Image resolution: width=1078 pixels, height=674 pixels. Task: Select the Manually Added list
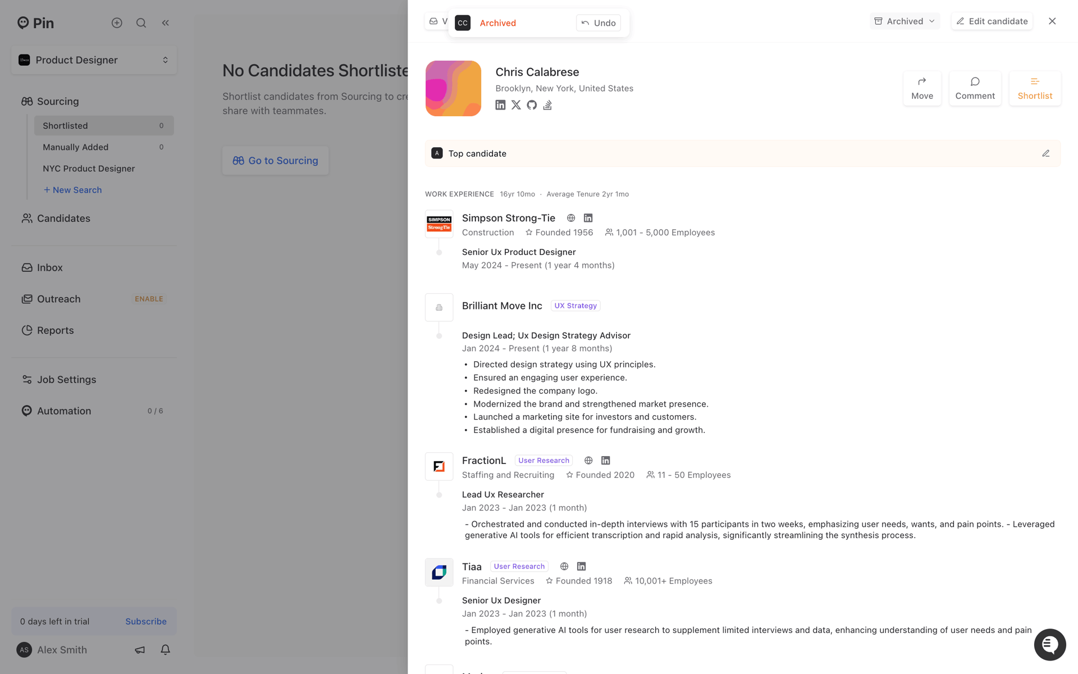pyautogui.click(x=104, y=147)
